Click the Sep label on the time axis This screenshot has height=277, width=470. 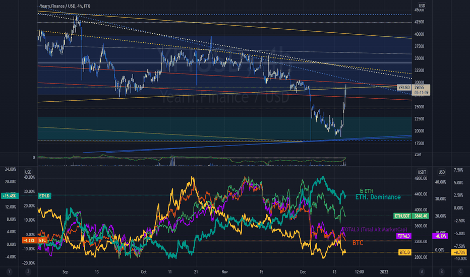pyautogui.click(x=66, y=272)
